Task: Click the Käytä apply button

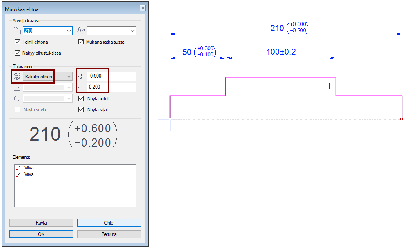Action: point(41,223)
